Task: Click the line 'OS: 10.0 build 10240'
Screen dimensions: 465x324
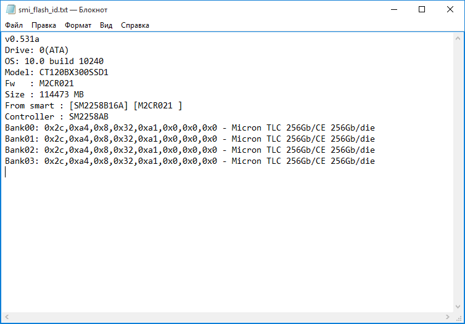Action: (x=54, y=62)
